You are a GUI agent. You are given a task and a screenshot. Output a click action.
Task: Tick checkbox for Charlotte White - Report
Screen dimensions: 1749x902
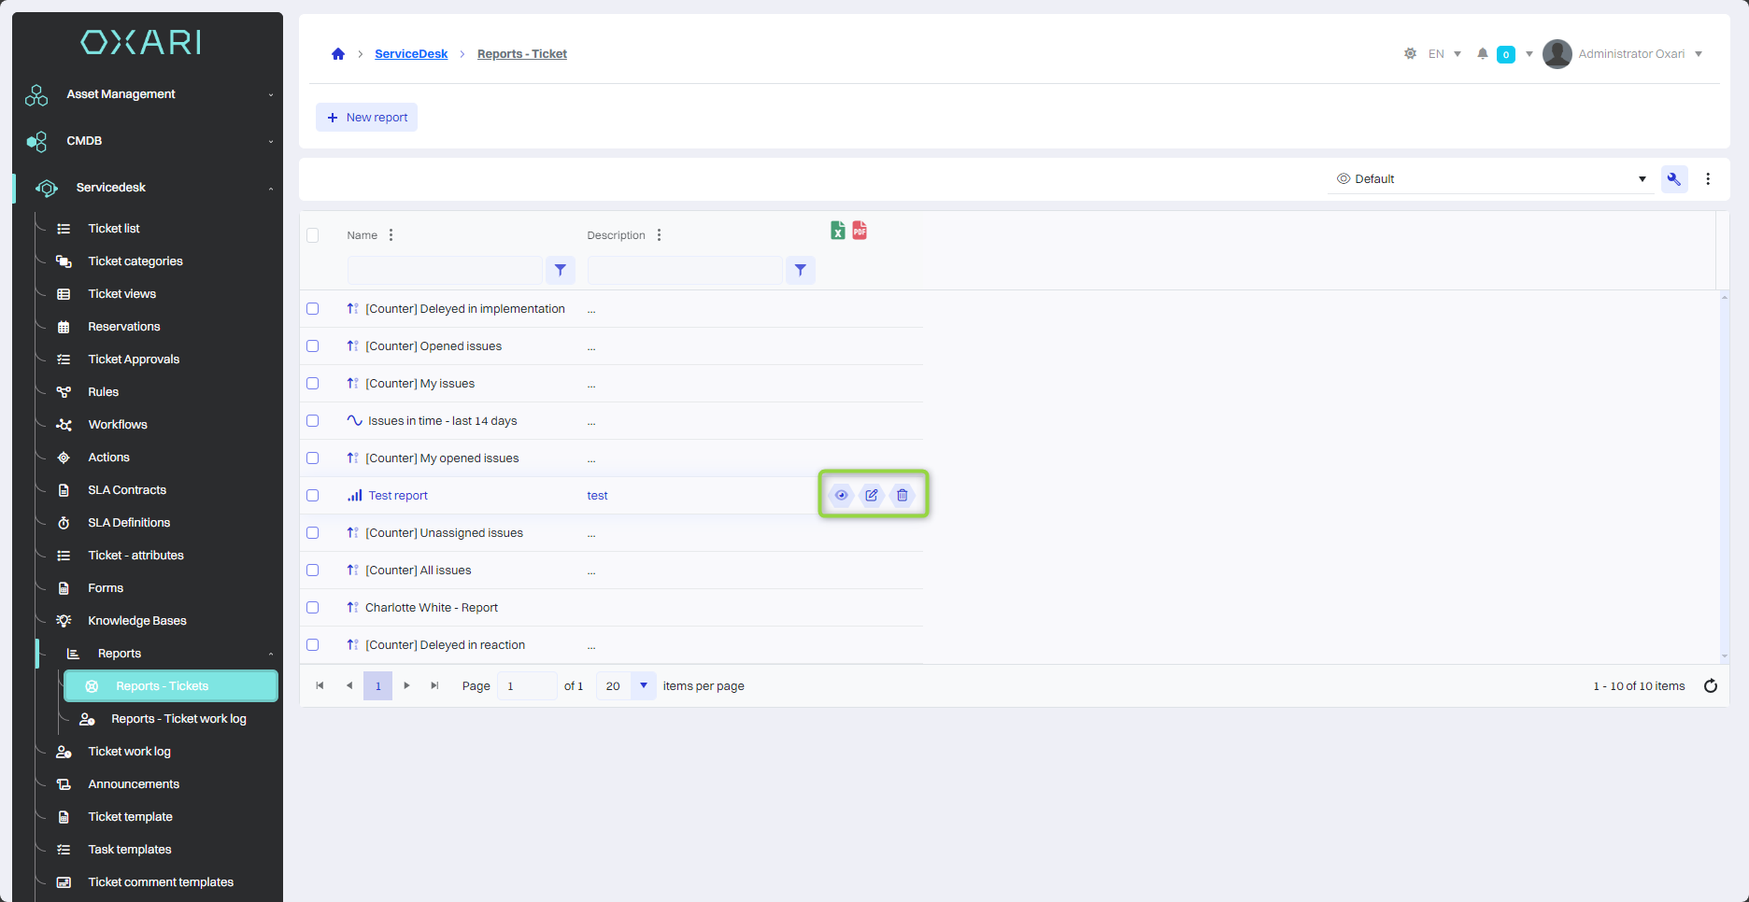pyautogui.click(x=313, y=608)
